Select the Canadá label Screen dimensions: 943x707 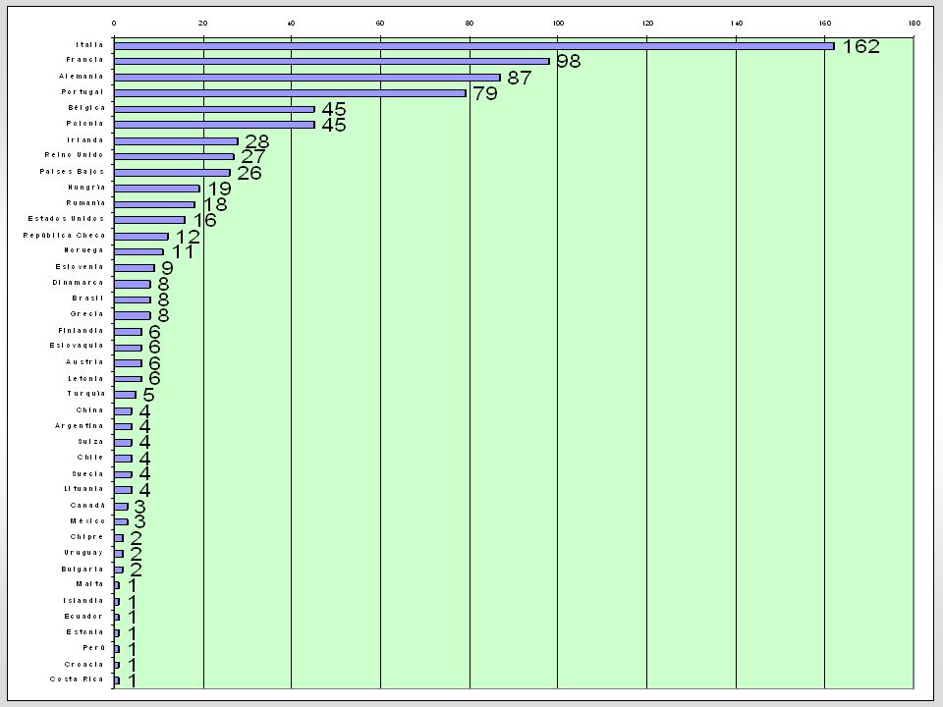point(87,506)
